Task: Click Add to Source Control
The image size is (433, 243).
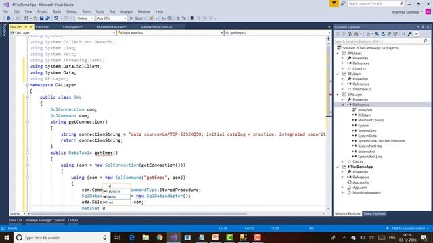Action: (x=408, y=228)
